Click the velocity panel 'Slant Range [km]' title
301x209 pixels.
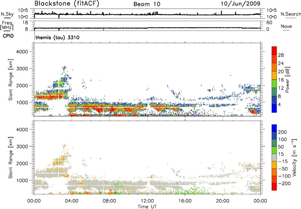pos(11,157)
